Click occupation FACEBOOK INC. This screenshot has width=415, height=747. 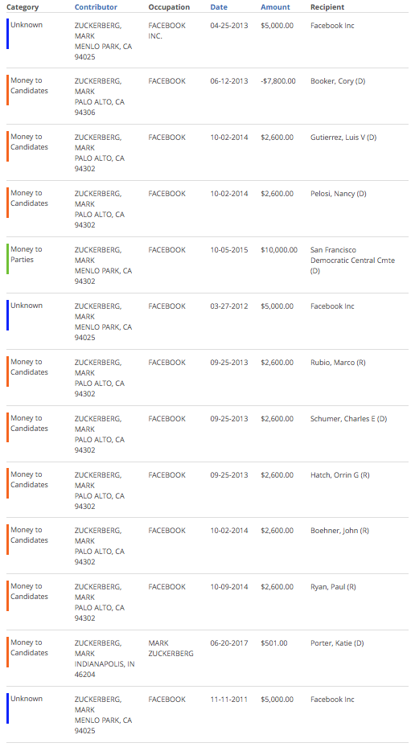click(166, 31)
